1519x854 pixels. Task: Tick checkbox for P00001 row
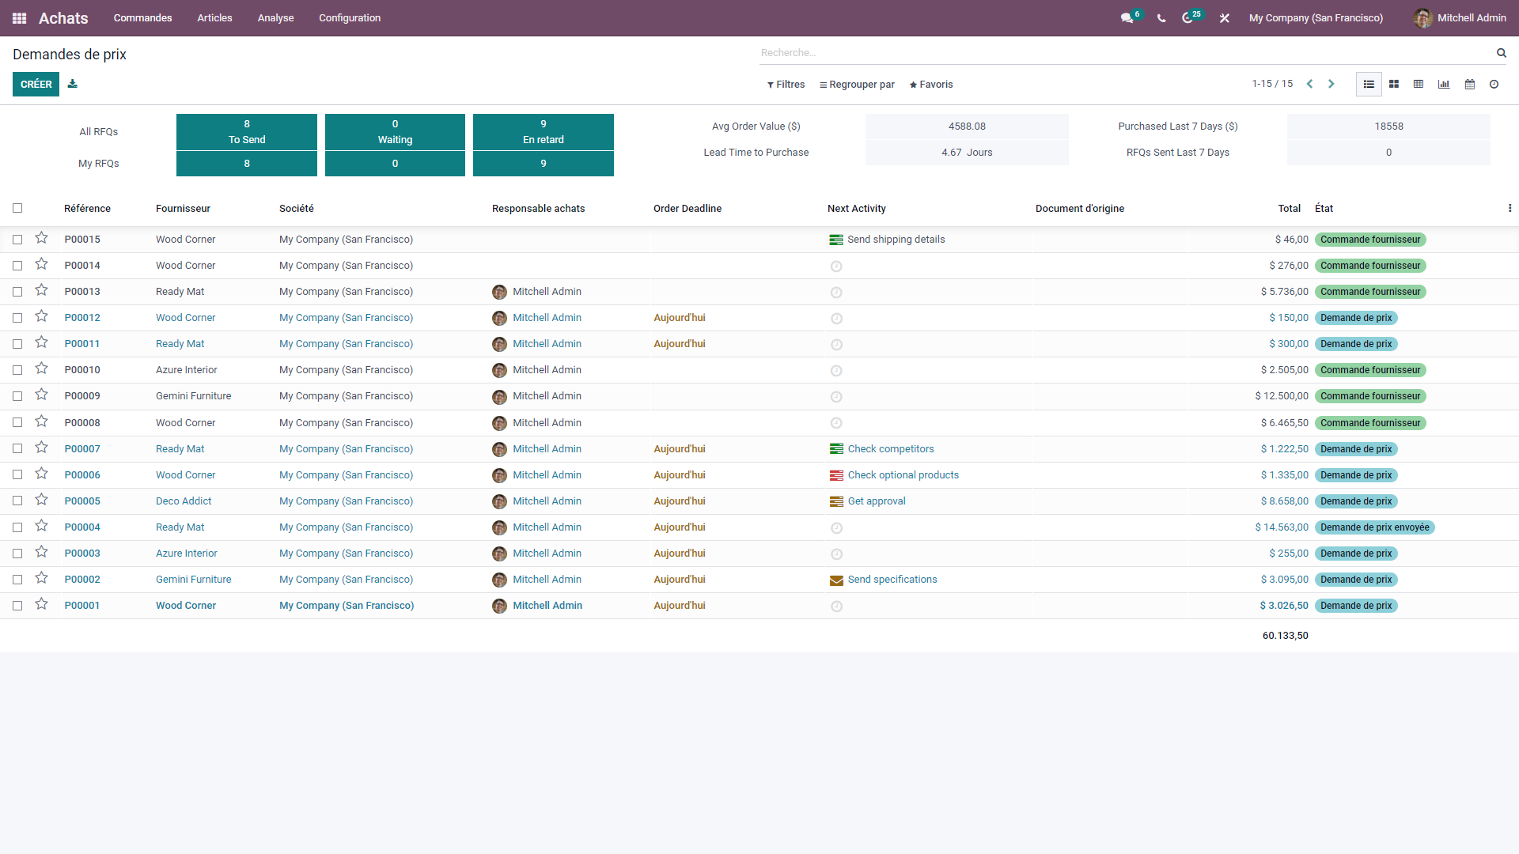17,606
